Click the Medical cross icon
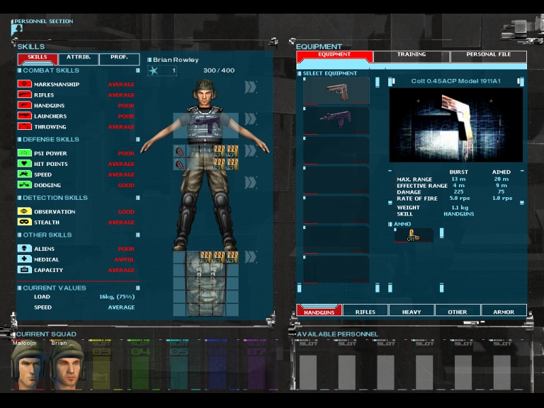This screenshot has width=544, height=408. pyautogui.click(x=25, y=259)
